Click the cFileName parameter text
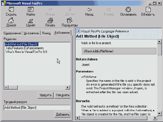Image resolution: width=163 pixels, height=122 pixels. pyautogui.click(x=89, y=77)
